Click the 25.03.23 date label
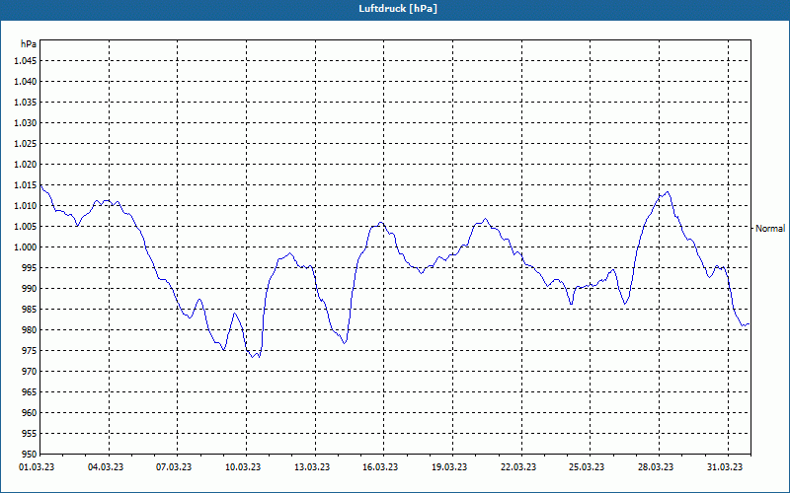Image resolution: width=790 pixels, height=493 pixels. (x=587, y=466)
